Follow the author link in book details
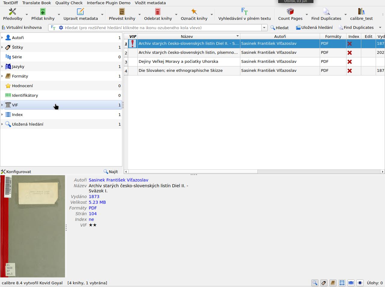The image size is (385, 287). click(119, 180)
